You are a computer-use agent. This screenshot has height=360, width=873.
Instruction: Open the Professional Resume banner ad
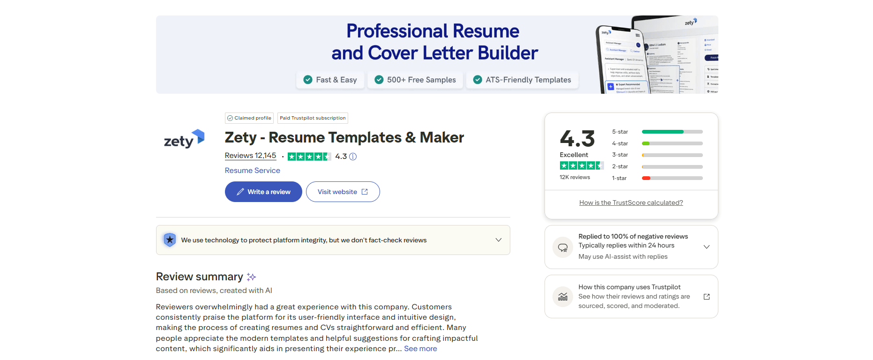[437, 54]
